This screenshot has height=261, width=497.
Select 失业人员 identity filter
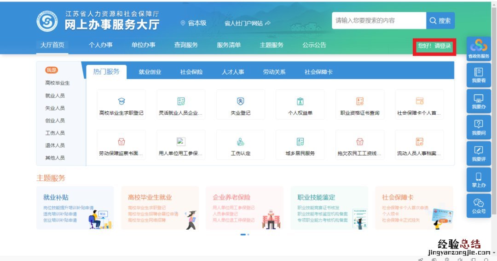55,108
